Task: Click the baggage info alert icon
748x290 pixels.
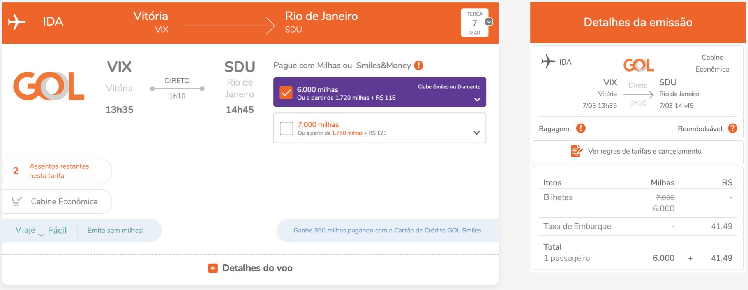Action: (580, 128)
